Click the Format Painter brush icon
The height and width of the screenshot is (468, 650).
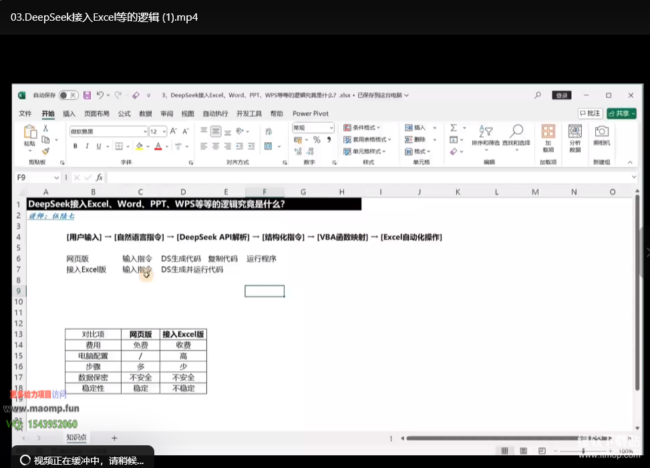[x=45, y=152]
